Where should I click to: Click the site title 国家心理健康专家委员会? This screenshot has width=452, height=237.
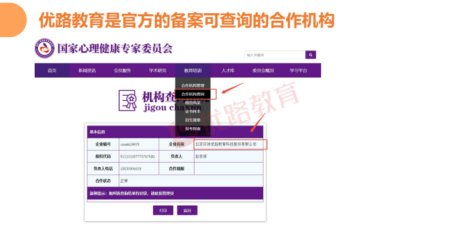point(115,49)
